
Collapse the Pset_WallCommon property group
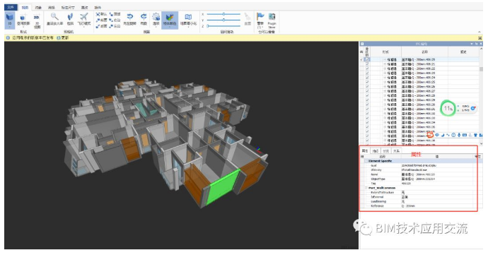pyautogui.click(x=366, y=188)
